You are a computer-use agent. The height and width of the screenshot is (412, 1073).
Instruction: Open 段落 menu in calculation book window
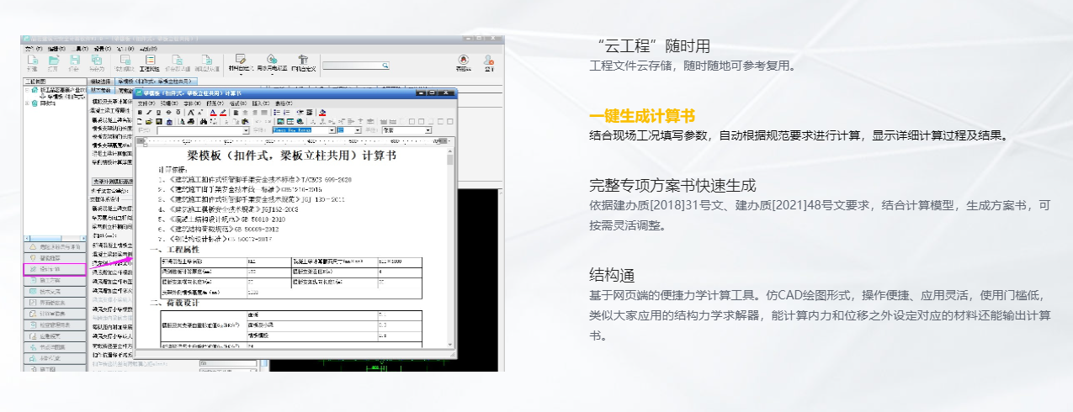click(215, 103)
